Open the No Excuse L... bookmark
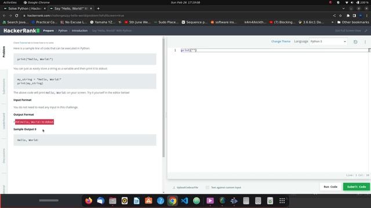 click(74, 22)
